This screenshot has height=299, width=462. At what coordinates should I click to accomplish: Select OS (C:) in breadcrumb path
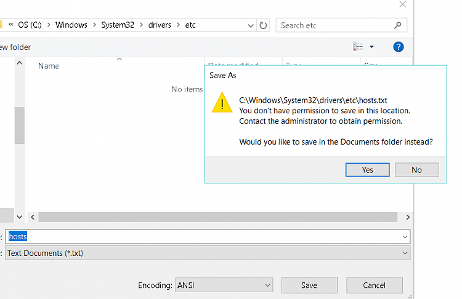point(30,25)
